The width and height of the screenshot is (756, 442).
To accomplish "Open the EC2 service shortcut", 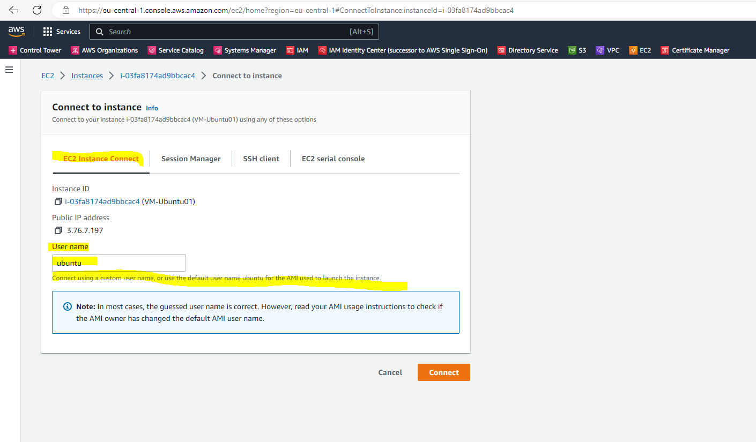I will (x=640, y=50).
